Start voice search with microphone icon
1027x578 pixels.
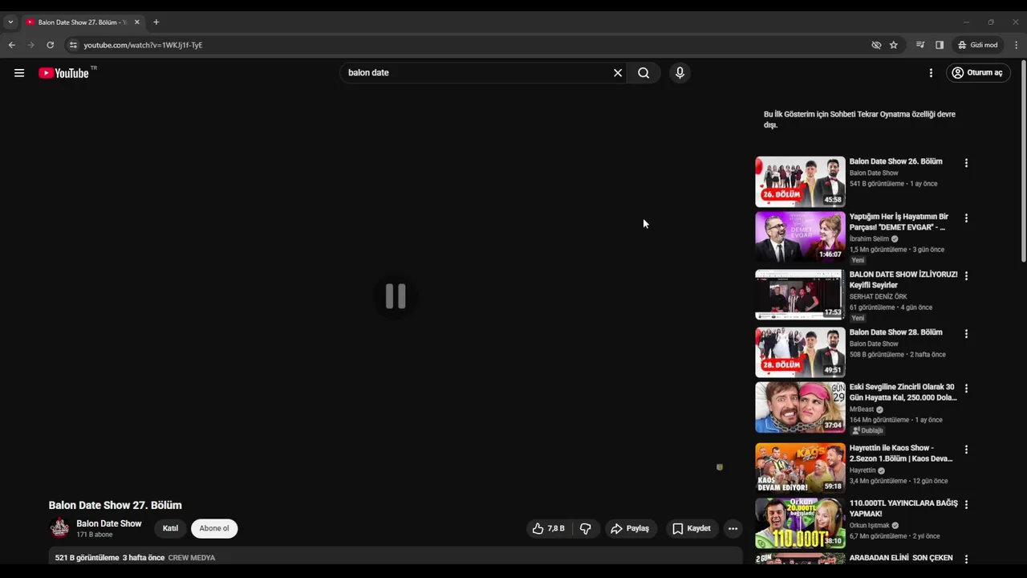click(x=680, y=73)
